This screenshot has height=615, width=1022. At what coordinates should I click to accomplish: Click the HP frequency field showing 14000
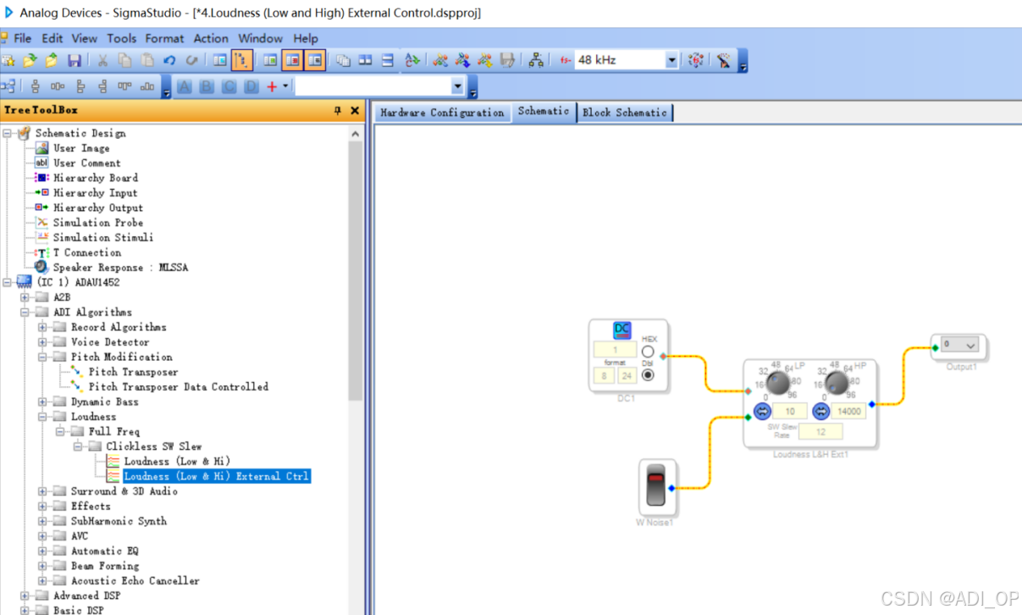click(848, 412)
